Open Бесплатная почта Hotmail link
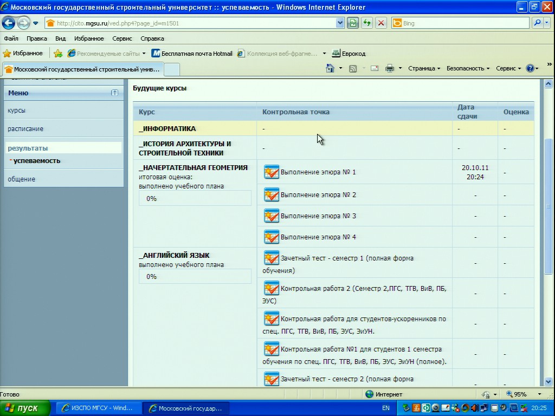 [192, 54]
